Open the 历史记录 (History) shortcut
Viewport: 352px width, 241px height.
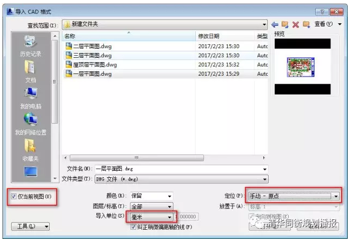click(30, 45)
